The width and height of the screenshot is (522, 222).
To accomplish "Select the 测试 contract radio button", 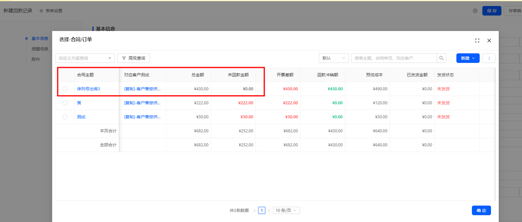I will click(x=65, y=117).
